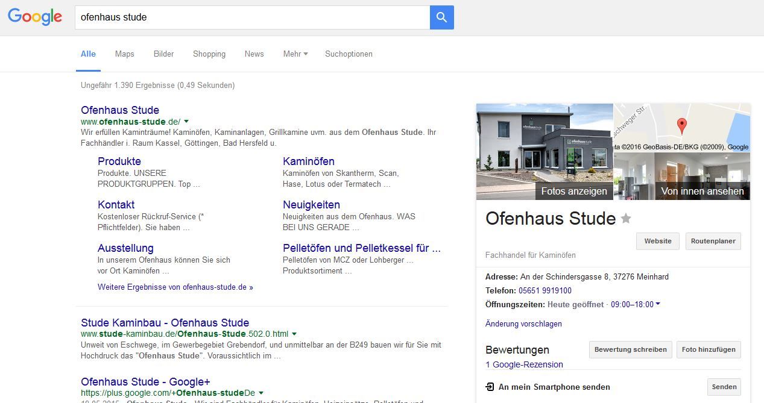Open the Produkte sitelink
Image resolution: width=764 pixels, height=403 pixels.
click(119, 161)
